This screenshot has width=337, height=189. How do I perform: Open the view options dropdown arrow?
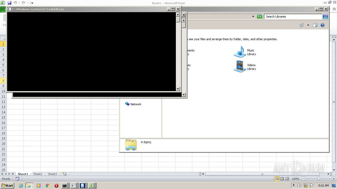308,25
